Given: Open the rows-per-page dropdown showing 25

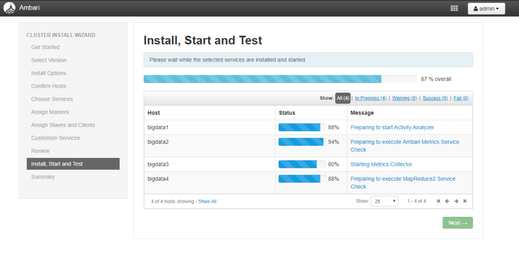Looking at the screenshot, I should (x=384, y=201).
